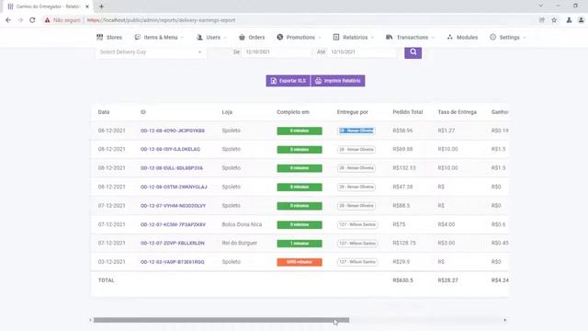Image resolution: width=588 pixels, height=331 pixels.
Task: Click the Data column header
Action: pyautogui.click(x=104, y=112)
